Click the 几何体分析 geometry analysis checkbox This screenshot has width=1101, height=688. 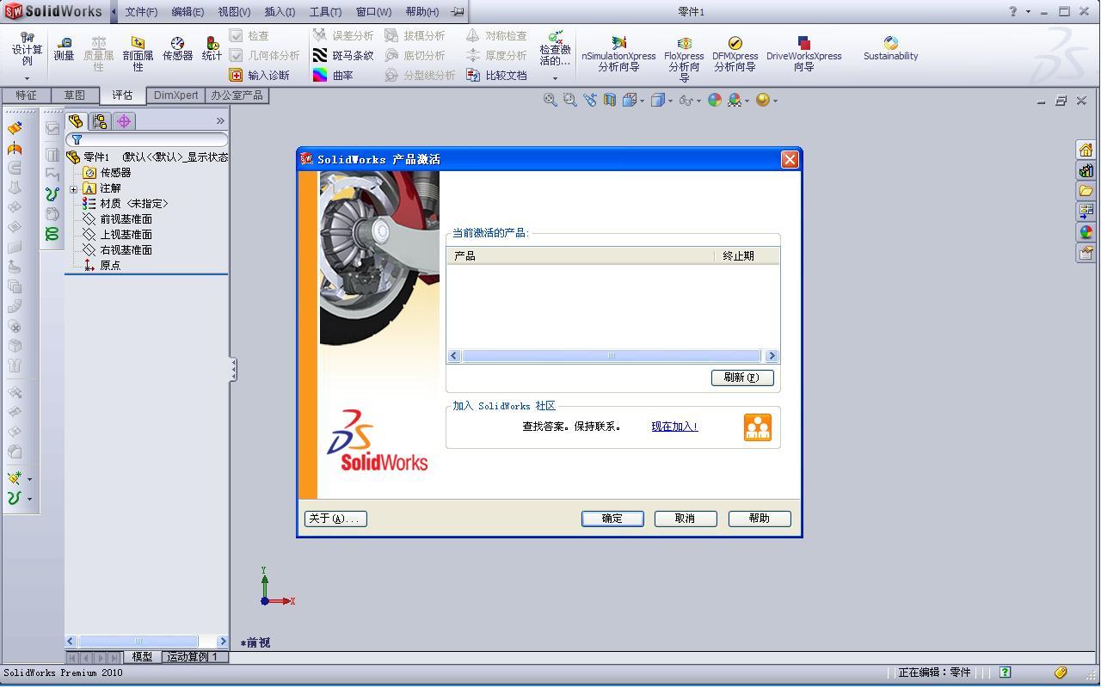[x=236, y=55]
